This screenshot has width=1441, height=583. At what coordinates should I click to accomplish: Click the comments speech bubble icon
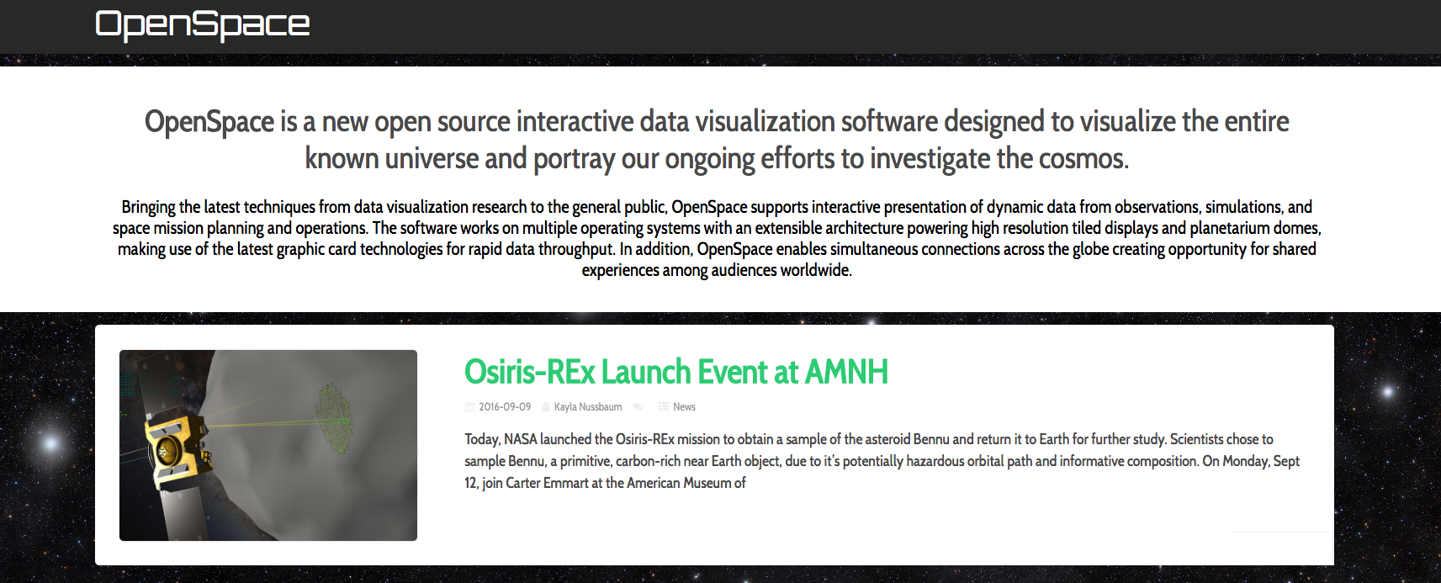(638, 407)
